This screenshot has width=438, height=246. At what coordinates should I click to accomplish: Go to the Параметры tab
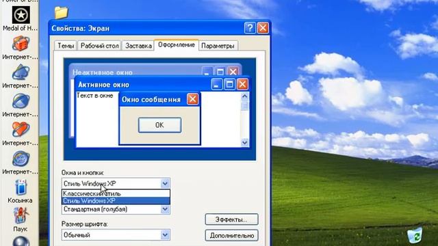pyautogui.click(x=218, y=46)
